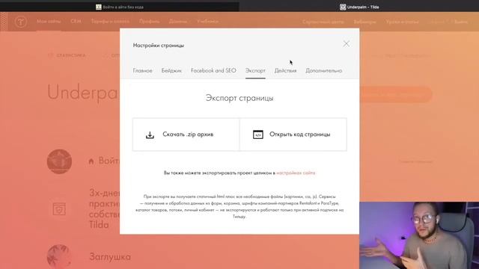Open Уроки и статьи link
Viewport: 479px width, 269px height.
pyautogui.click(x=403, y=22)
